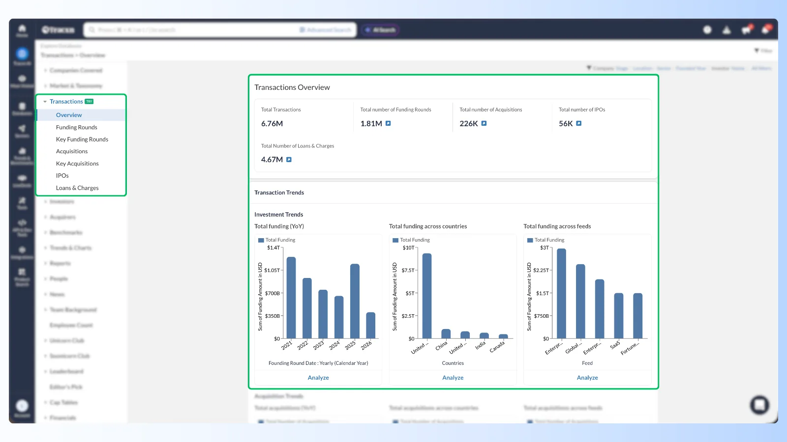Screen dimensions: 787x442
Task: Click the Total Transactions value 6.76M
Action: coord(272,124)
